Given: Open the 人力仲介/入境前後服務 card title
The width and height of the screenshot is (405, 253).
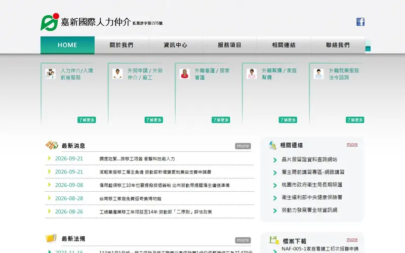Looking at the screenshot, I should tap(77, 74).
